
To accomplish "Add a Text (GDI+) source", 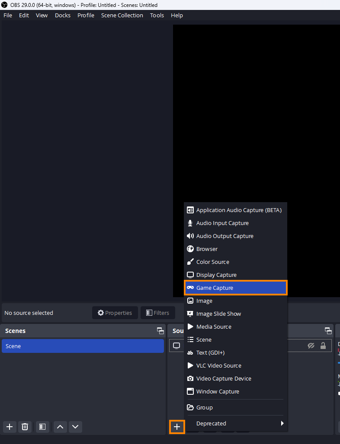I will [x=235, y=353].
